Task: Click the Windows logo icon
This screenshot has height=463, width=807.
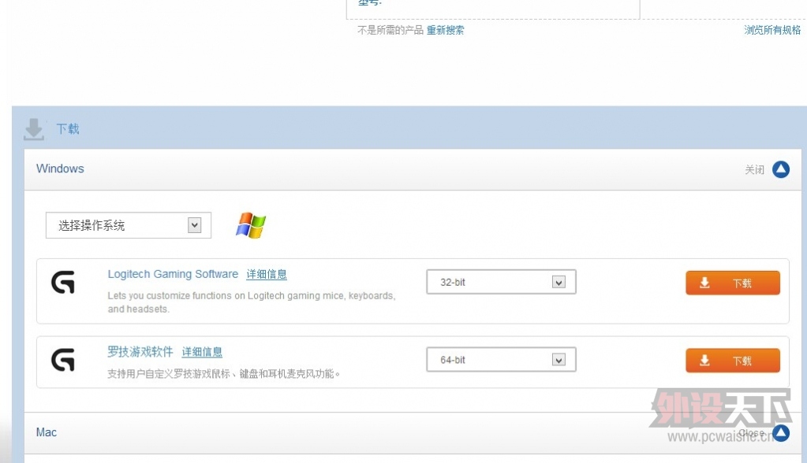Action: coord(251,225)
